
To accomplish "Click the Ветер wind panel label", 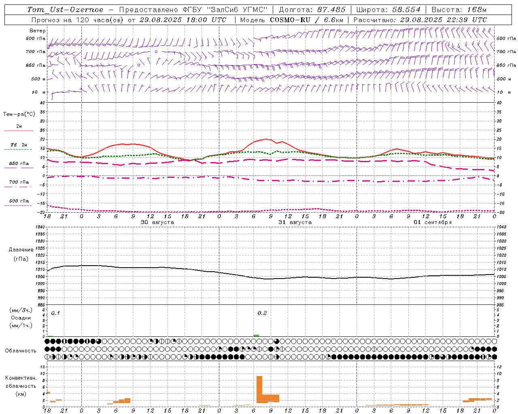I will pos(38,31).
